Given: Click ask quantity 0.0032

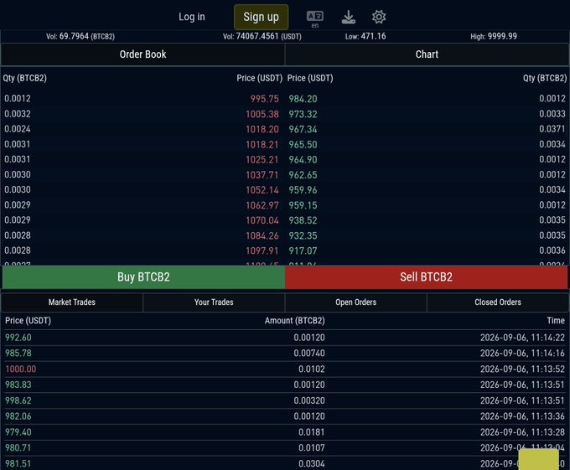Looking at the screenshot, I should tap(18, 114).
